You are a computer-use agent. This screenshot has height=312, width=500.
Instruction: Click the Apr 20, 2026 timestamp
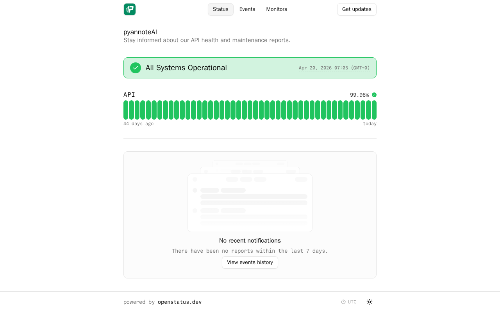click(x=334, y=68)
